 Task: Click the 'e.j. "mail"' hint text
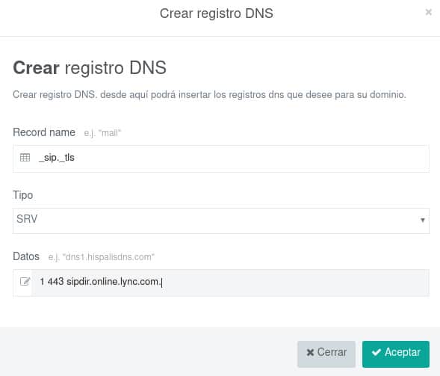pos(102,133)
